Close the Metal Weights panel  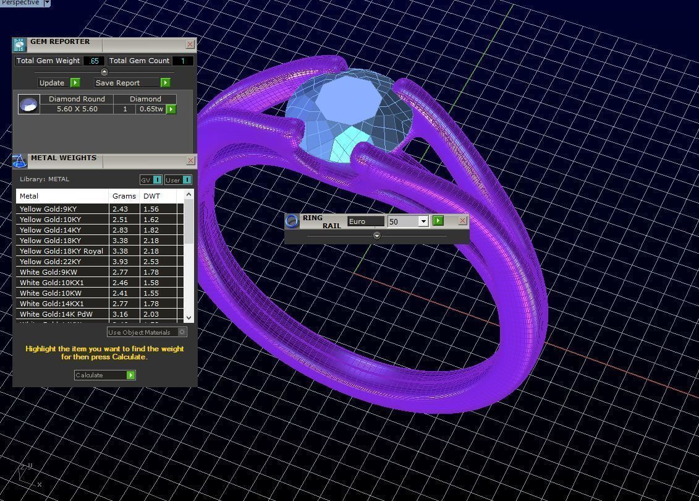190,160
